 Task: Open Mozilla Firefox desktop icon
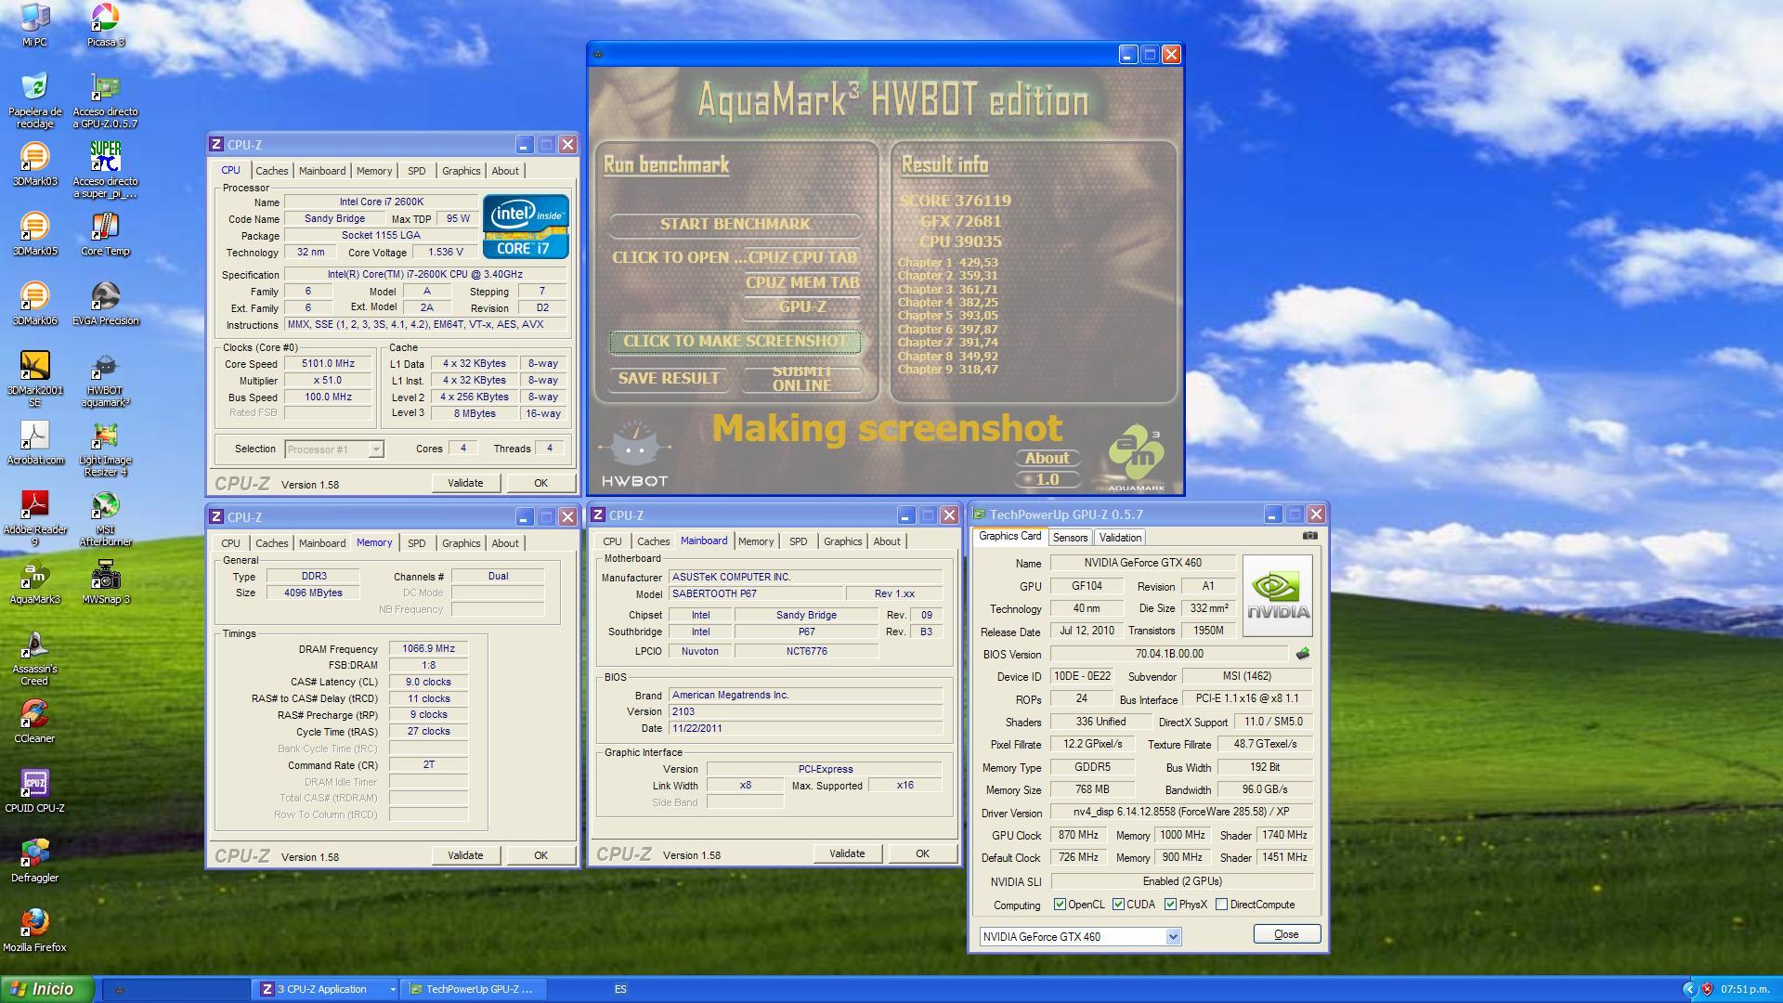[34, 931]
